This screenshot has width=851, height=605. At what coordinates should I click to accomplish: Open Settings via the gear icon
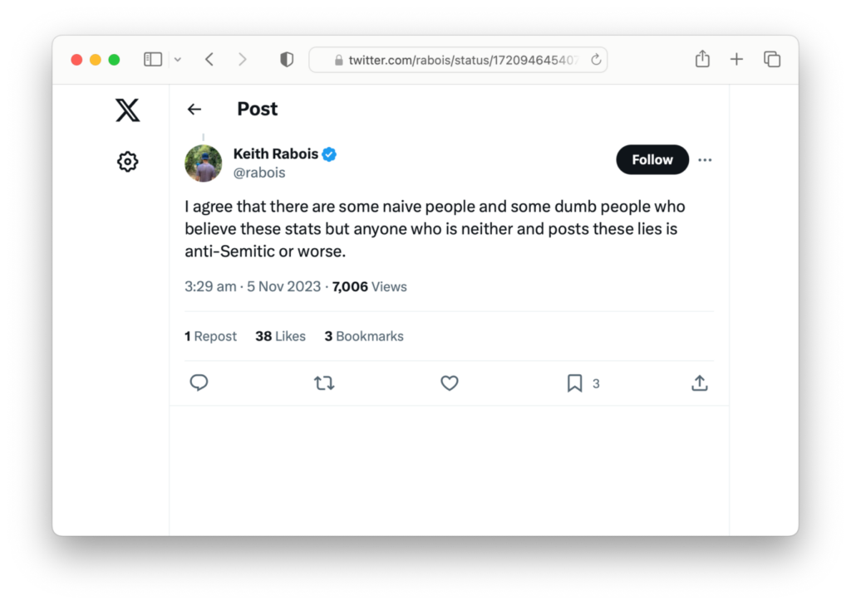coord(127,161)
